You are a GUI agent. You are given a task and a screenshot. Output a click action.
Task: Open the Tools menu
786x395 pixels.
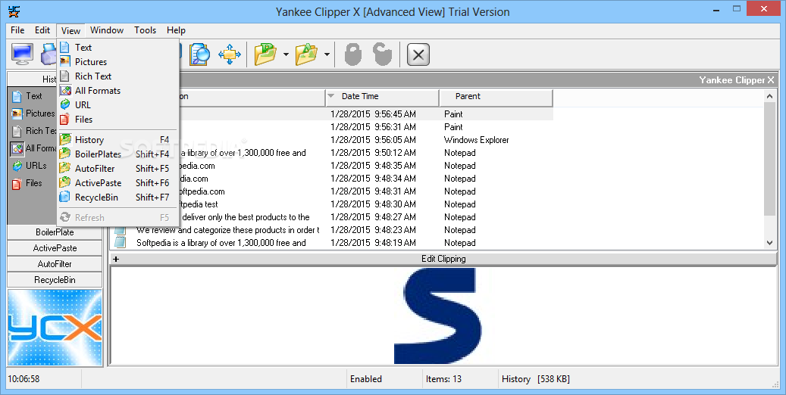click(145, 30)
